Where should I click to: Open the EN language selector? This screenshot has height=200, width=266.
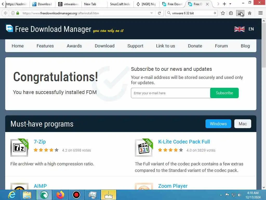(251, 29)
